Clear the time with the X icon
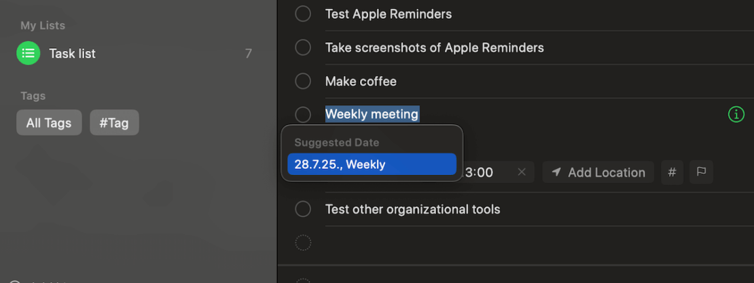Image resolution: width=754 pixels, height=283 pixels. click(522, 172)
